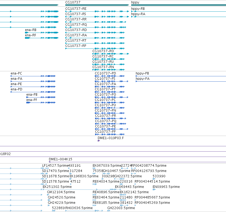The image size is (226, 212).
Task: Click transcript CG10737-RC
Action: point(103,56)
